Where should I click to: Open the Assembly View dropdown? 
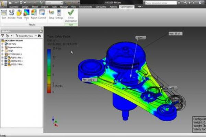(26, 36)
